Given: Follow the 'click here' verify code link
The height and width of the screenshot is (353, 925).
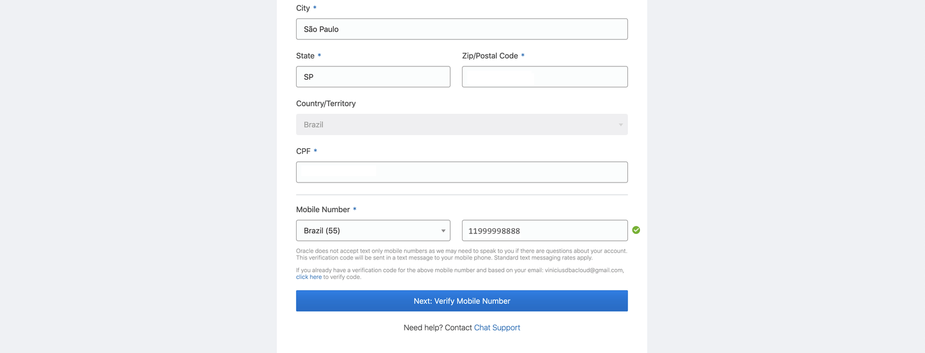Looking at the screenshot, I should click(309, 277).
